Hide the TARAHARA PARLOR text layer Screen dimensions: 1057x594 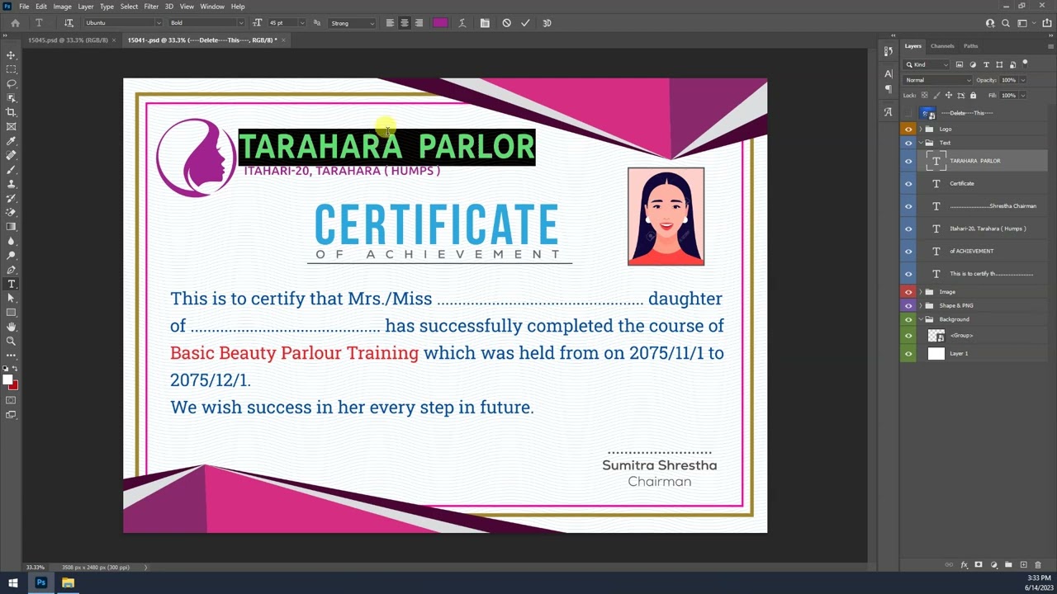[908, 161]
